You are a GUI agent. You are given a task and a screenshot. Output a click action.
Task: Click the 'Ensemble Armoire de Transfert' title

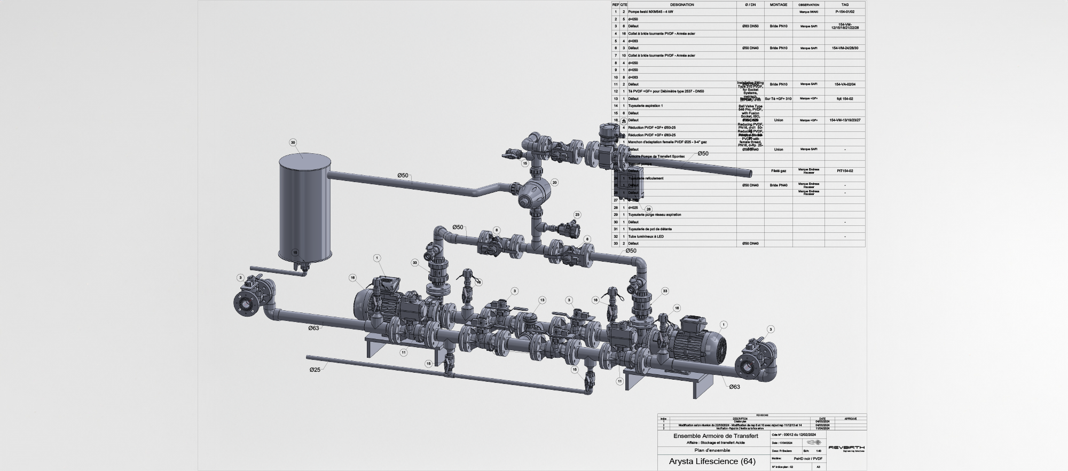[x=716, y=436]
